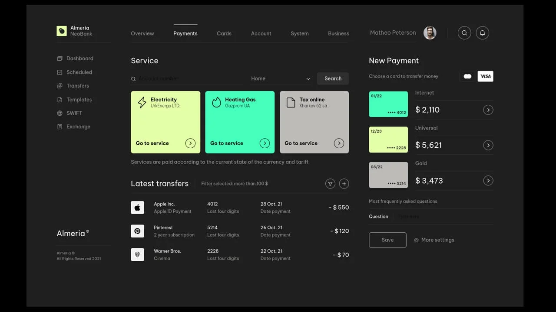The image size is (556, 312).
Task: Switch to the Cards tab
Action: (x=224, y=33)
